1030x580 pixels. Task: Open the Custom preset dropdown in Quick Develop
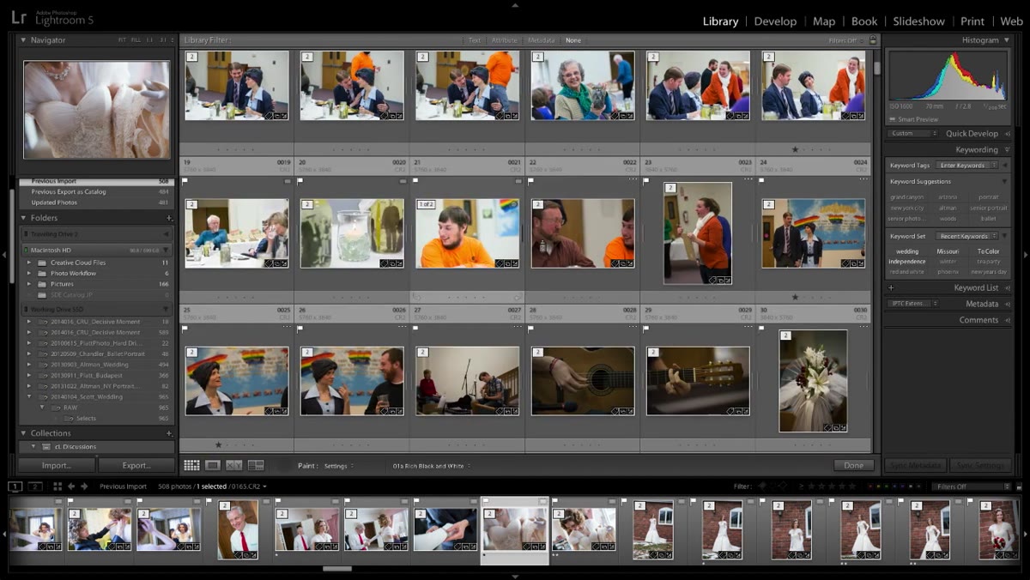pos(911,134)
